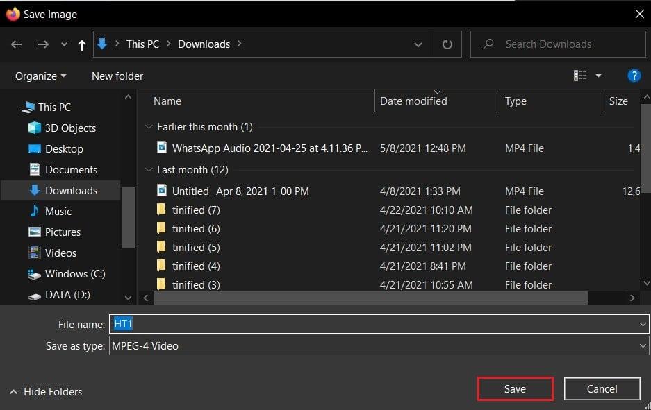Click New folder in the toolbar

(x=117, y=76)
